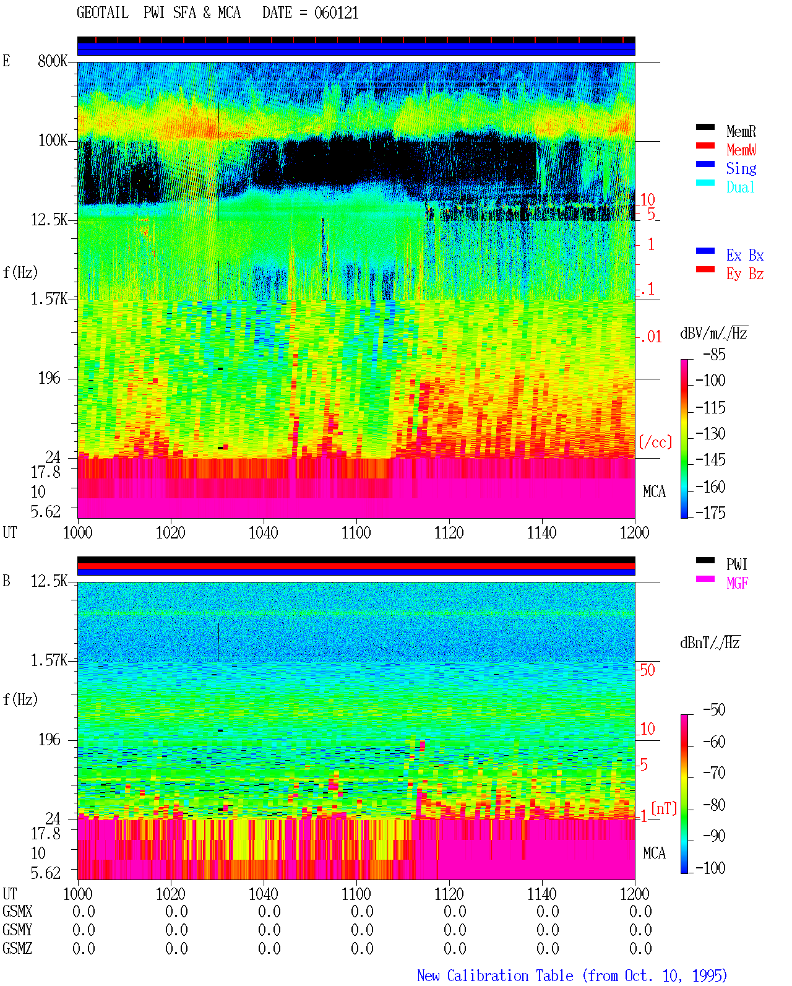Click the cyan Dual legend swatch
The width and height of the screenshot is (792, 986).
point(705,183)
